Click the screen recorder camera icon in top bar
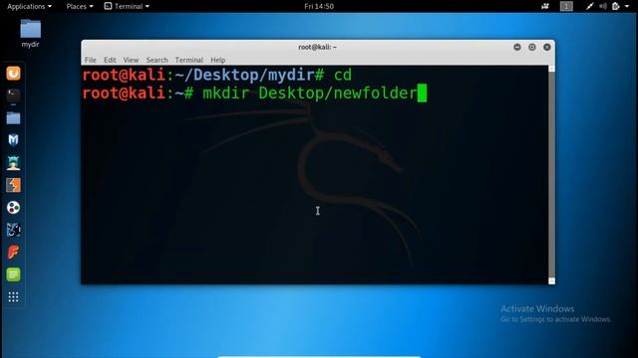The image size is (638, 358). (545, 6)
